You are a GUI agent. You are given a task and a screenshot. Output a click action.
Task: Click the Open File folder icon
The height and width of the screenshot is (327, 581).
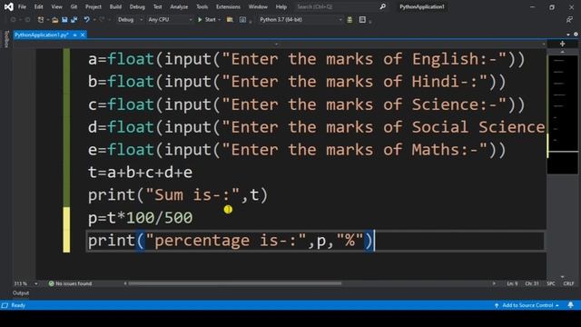54,20
